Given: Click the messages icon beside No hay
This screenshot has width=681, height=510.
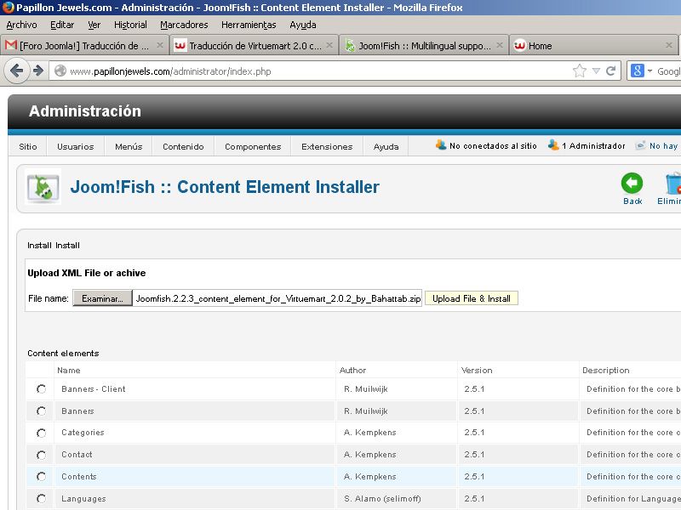Looking at the screenshot, I should (640, 145).
